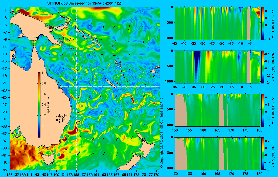278x177 pixels.
Task: Click the '1' tick atop the speed colorbar
Action: coord(42,73)
